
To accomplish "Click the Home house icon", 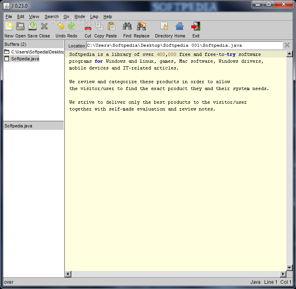I will tap(180, 26).
